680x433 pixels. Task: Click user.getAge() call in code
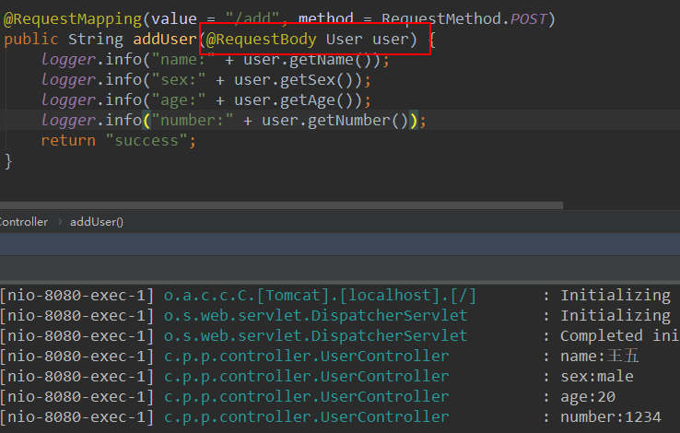(298, 100)
